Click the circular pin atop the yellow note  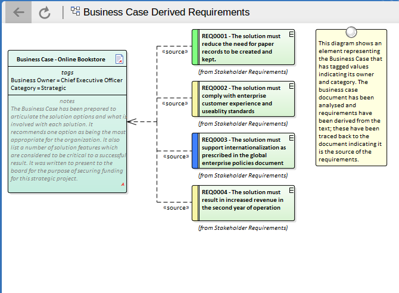click(351, 32)
